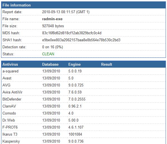167x144 pixels.
Task: Click the database date in Avira AntiVir row
Action: (x=51, y=92)
